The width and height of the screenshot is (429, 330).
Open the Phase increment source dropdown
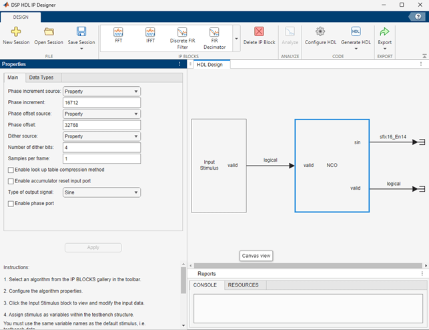pyautogui.click(x=101, y=91)
